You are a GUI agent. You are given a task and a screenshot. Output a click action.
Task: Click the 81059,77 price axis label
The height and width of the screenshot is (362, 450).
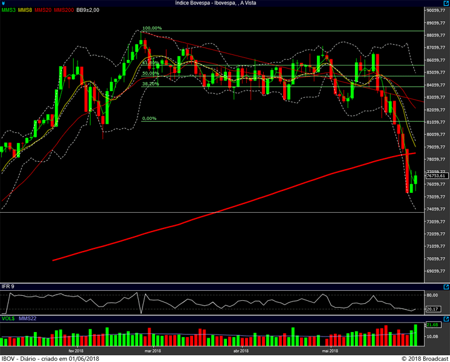pos(436,122)
